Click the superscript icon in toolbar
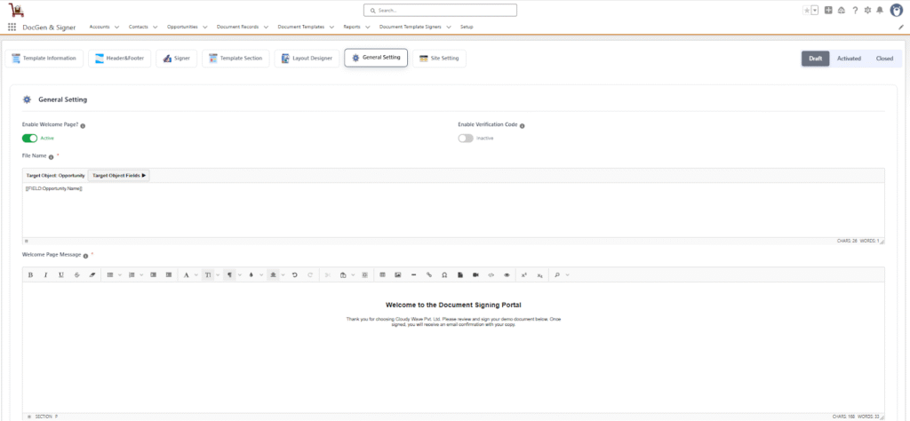Viewport: 910px width, 421px height. click(523, 275)
